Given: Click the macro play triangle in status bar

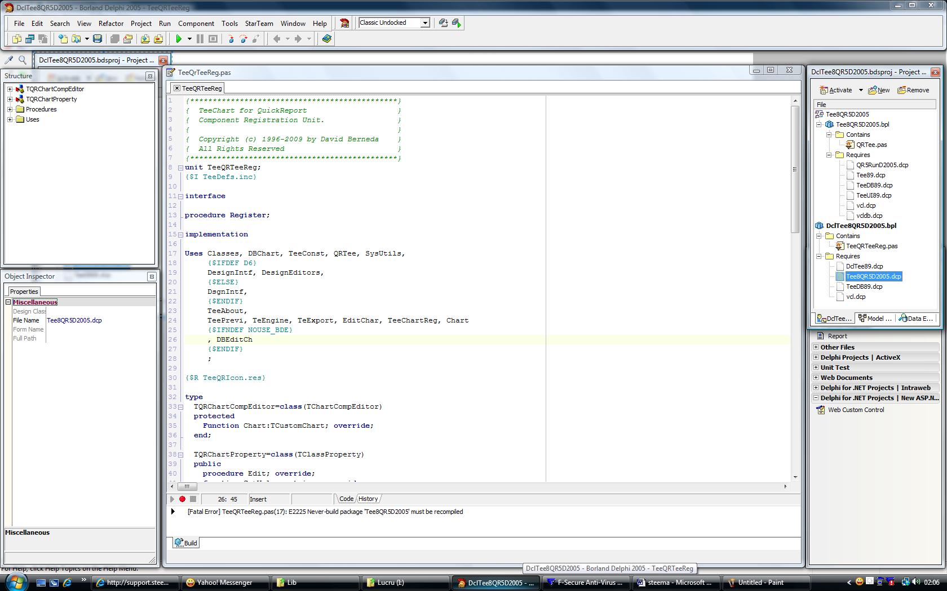Looking at the screenshot, I should (x=172, y=499).
